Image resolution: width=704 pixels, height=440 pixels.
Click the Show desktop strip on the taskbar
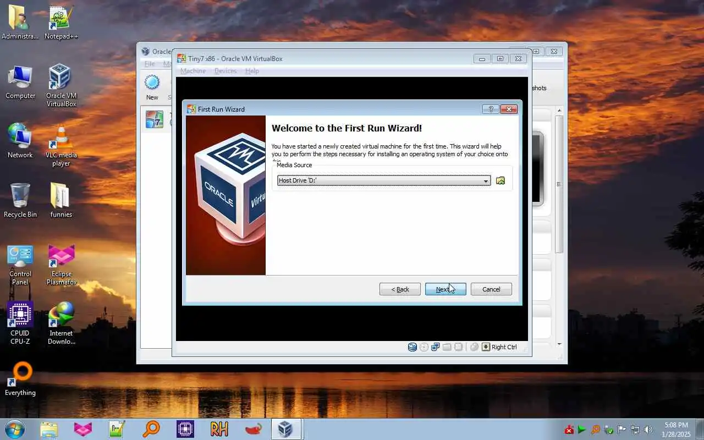click(x=700, y=430)
